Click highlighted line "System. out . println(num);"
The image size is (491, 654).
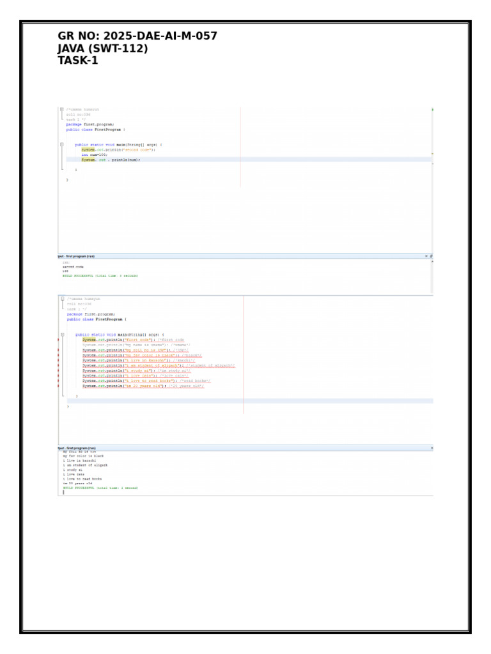coord(111,160)
